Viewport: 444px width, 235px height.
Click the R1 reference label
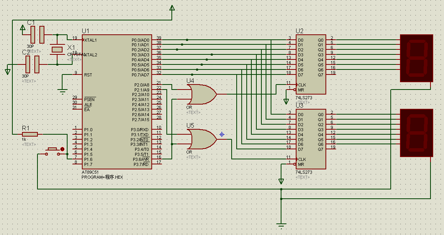pos(26,128)
